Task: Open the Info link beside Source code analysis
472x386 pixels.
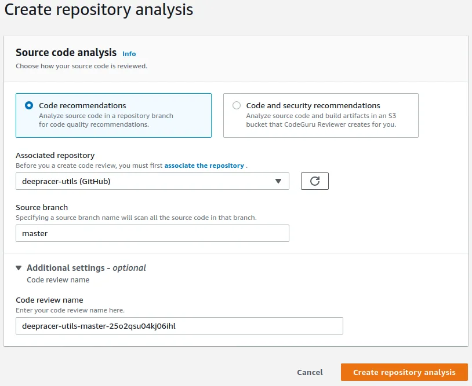Action: pyautogui.click(x=129, y=54)
